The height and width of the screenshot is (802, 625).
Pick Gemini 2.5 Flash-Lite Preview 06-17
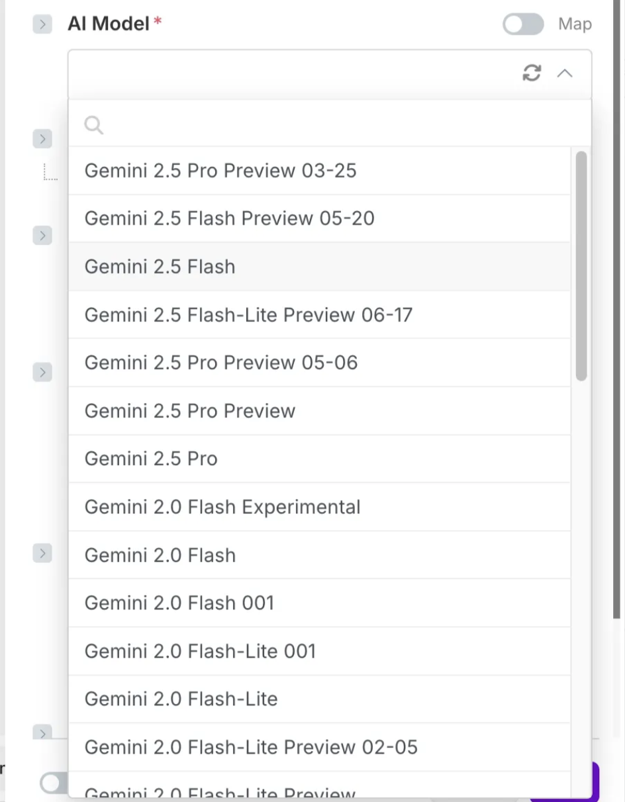pos(248,314)
